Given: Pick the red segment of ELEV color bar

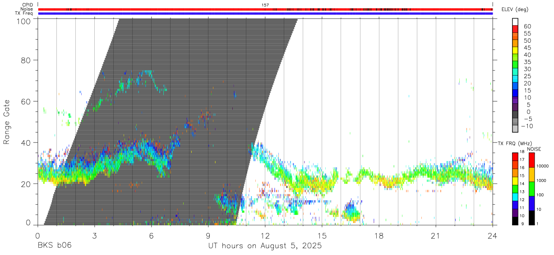Looking at the screenshot, I should coord(515,29).
